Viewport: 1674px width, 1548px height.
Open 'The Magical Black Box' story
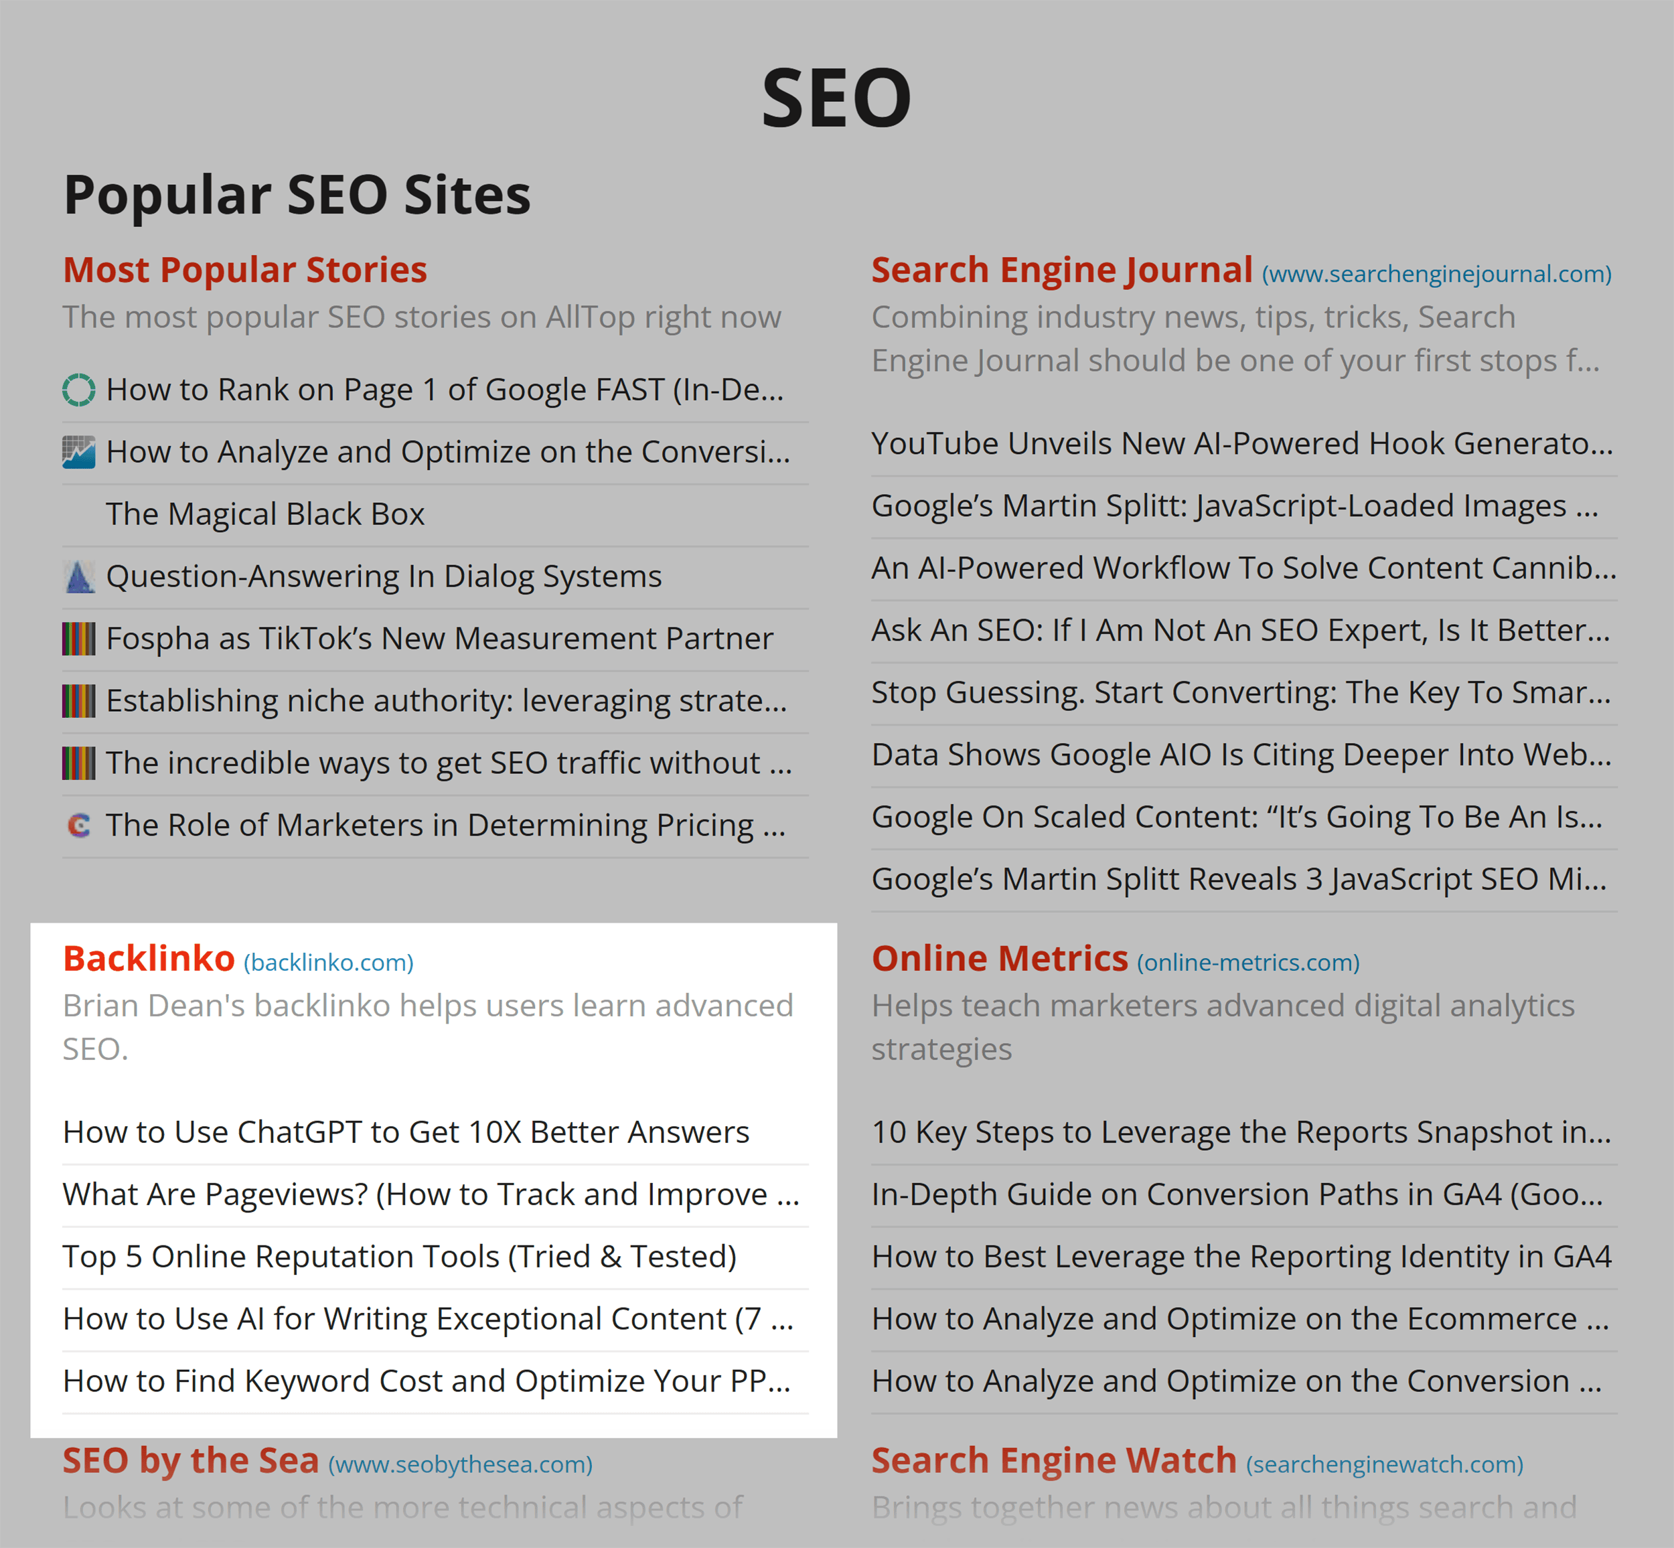coord(264,514)
